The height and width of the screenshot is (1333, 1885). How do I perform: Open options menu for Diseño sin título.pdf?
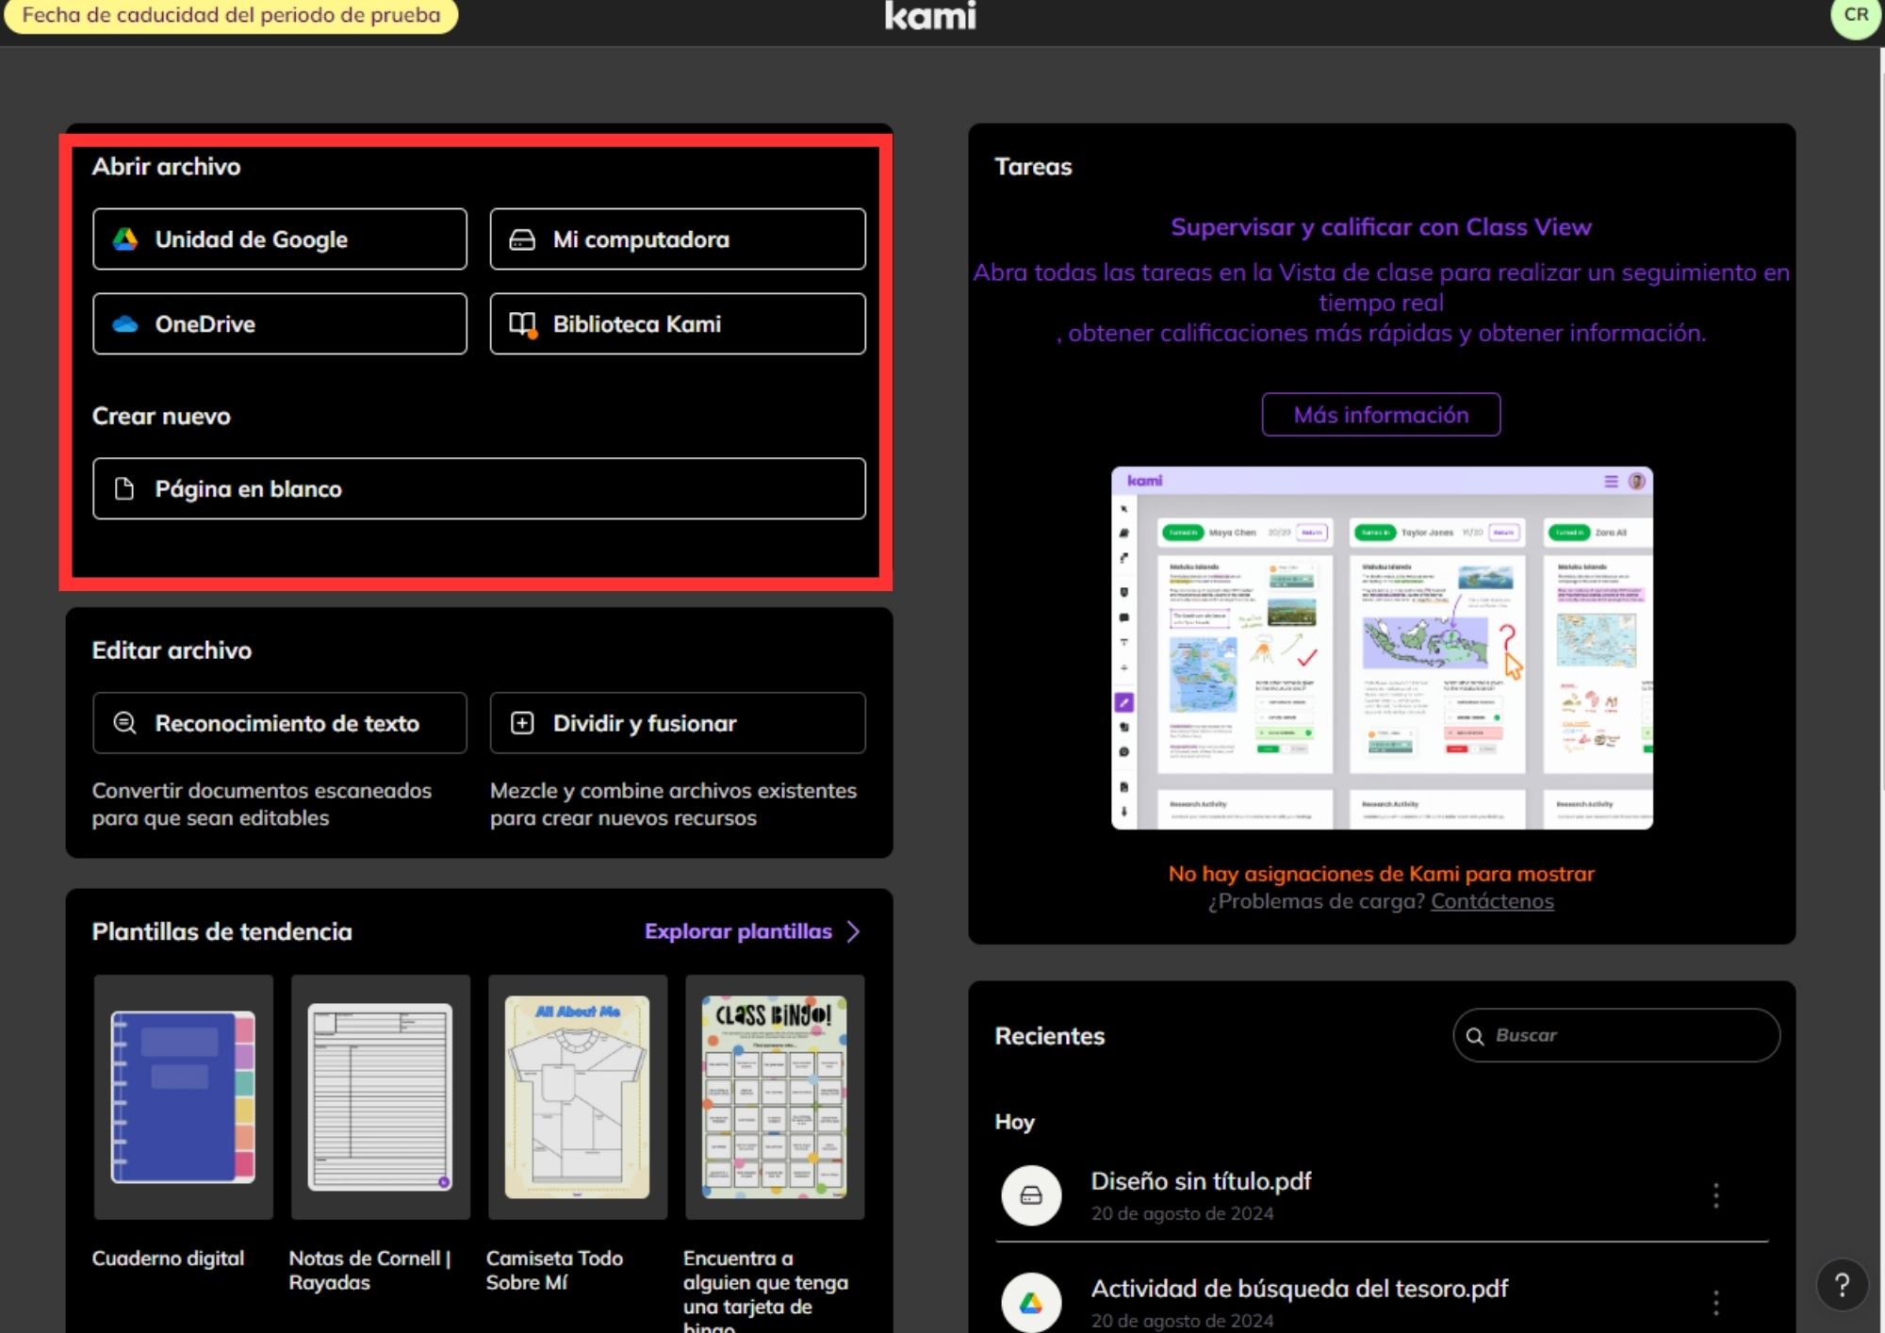(x=1715, y=1195)
